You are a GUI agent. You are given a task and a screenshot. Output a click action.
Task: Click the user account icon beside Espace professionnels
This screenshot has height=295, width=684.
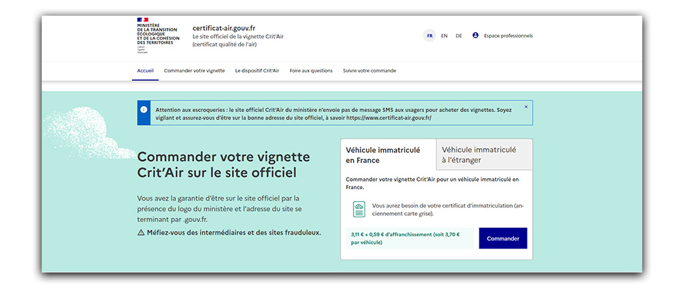tap(475, 36)
